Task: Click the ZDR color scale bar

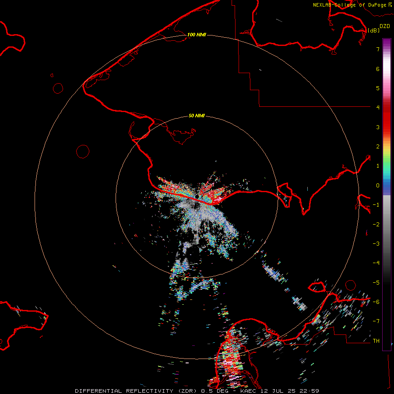Action: tap(387, 194)
